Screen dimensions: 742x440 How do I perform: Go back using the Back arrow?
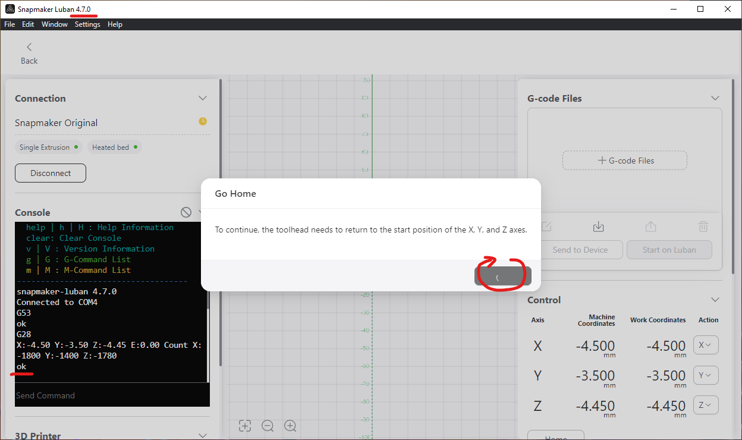point(29,53)
